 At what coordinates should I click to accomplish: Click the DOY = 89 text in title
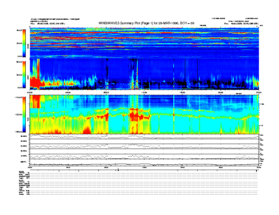coord(187,23)
